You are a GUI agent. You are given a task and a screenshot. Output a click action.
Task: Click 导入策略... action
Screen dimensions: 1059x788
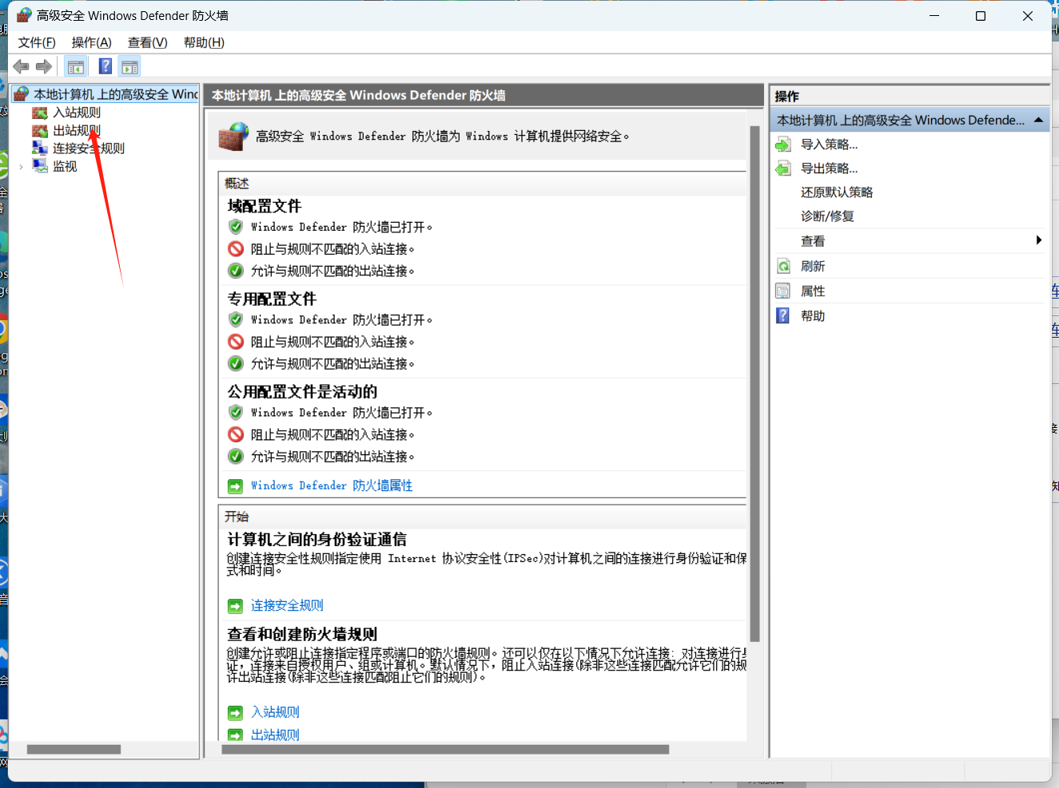pyautogui.click(x=830, y=145)
